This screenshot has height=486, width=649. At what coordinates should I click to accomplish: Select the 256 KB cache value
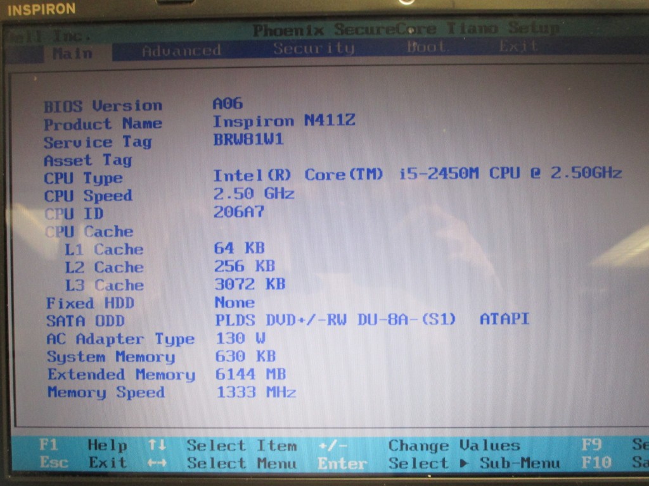click(245, 266)
